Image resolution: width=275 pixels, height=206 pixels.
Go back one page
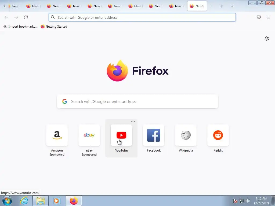[x=6, y=17]
